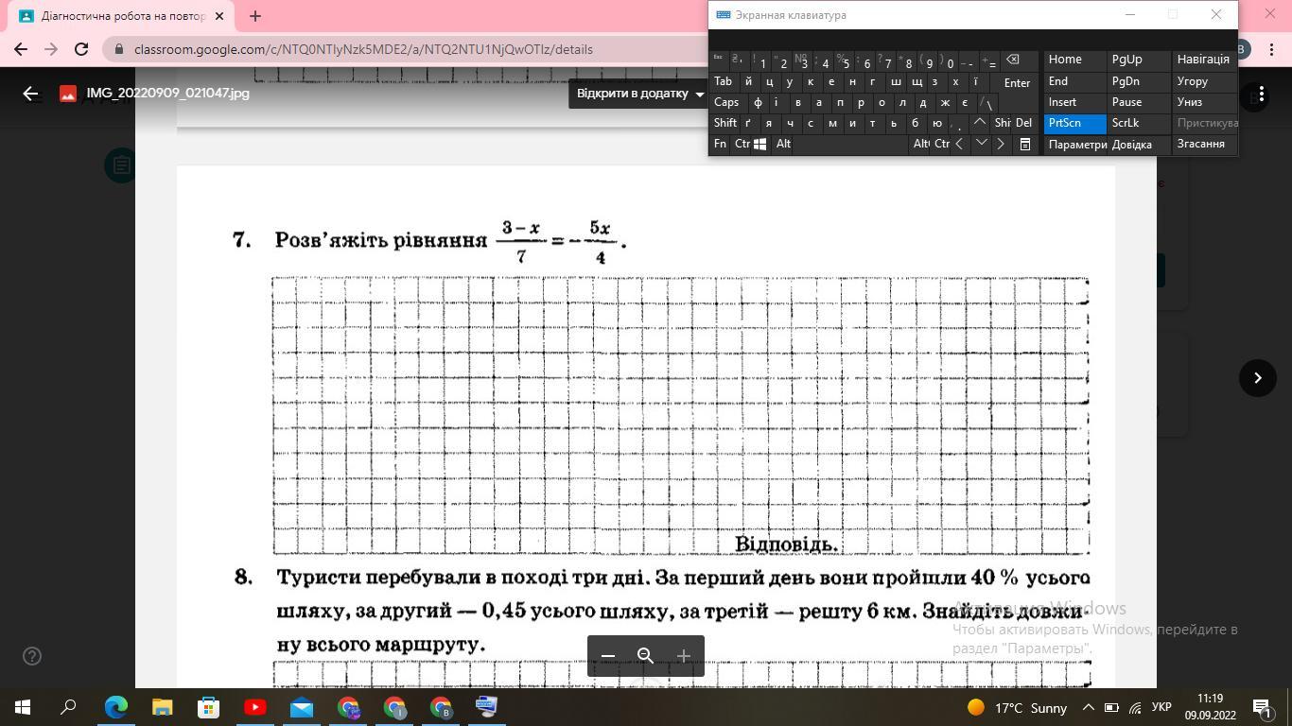Click the PgDn key on on-screen keyboard

[1139, 81]
